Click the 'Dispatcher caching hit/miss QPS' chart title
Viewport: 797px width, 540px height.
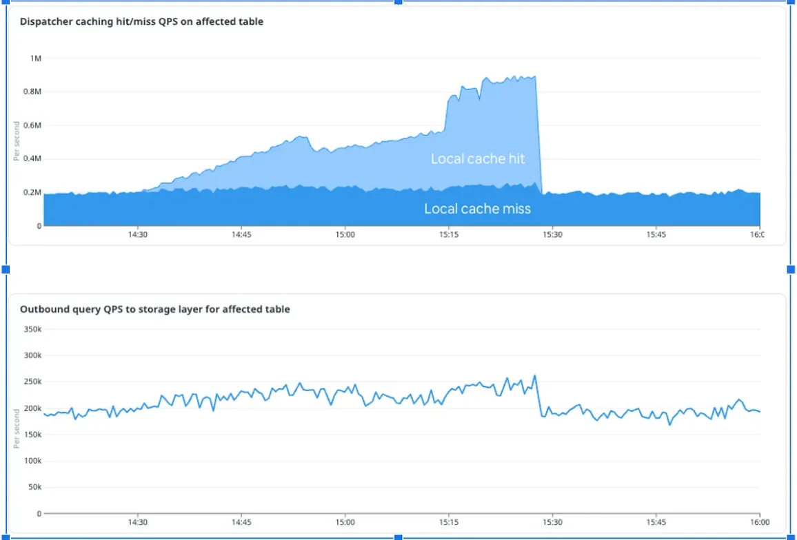141,21
